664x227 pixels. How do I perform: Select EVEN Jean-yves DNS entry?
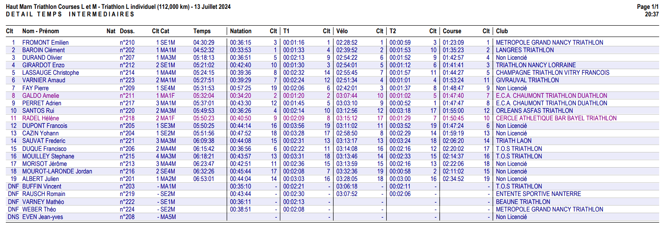42,217
